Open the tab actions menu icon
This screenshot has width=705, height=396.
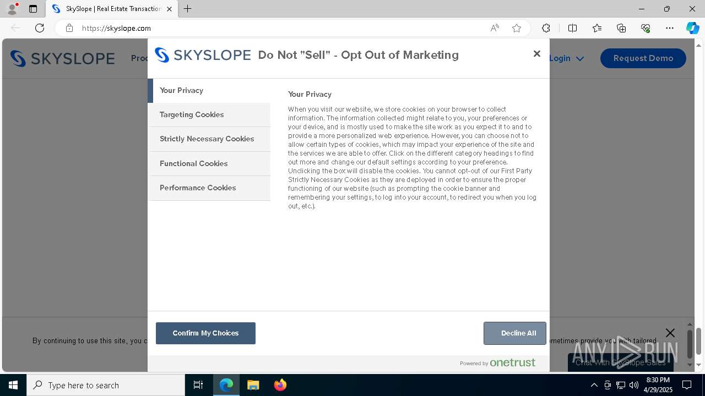click(33, 9)
